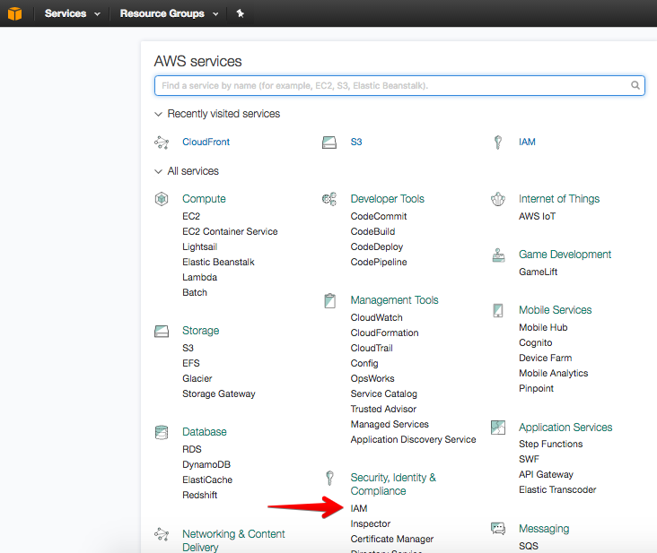657x553 pixels.
Task: Open Elastic Beanstalk
Action: pyautogui.click(x=218, y=262)
